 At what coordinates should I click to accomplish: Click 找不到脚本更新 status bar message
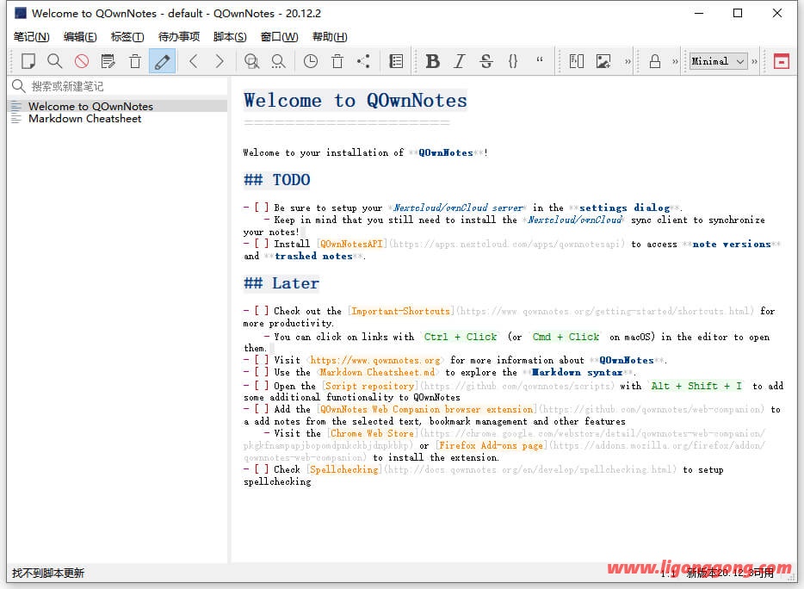tap(48, 573)
